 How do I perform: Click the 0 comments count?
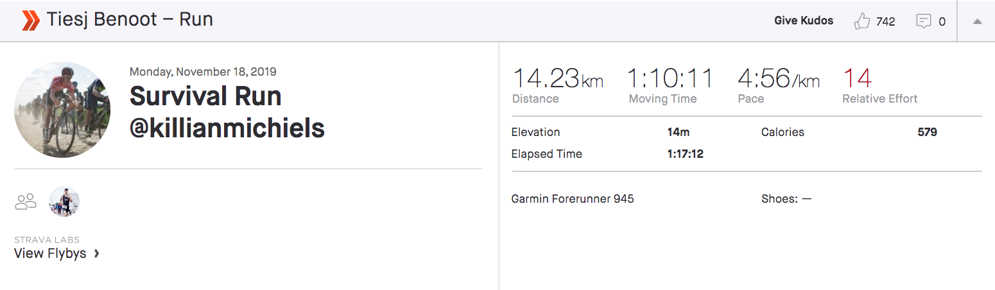tap(942, 22)
